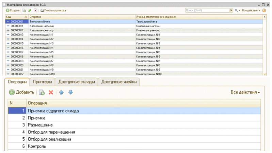The image size is (272, 153).
Task: Delete operation with the red X icon
Action: coord(51,92)
